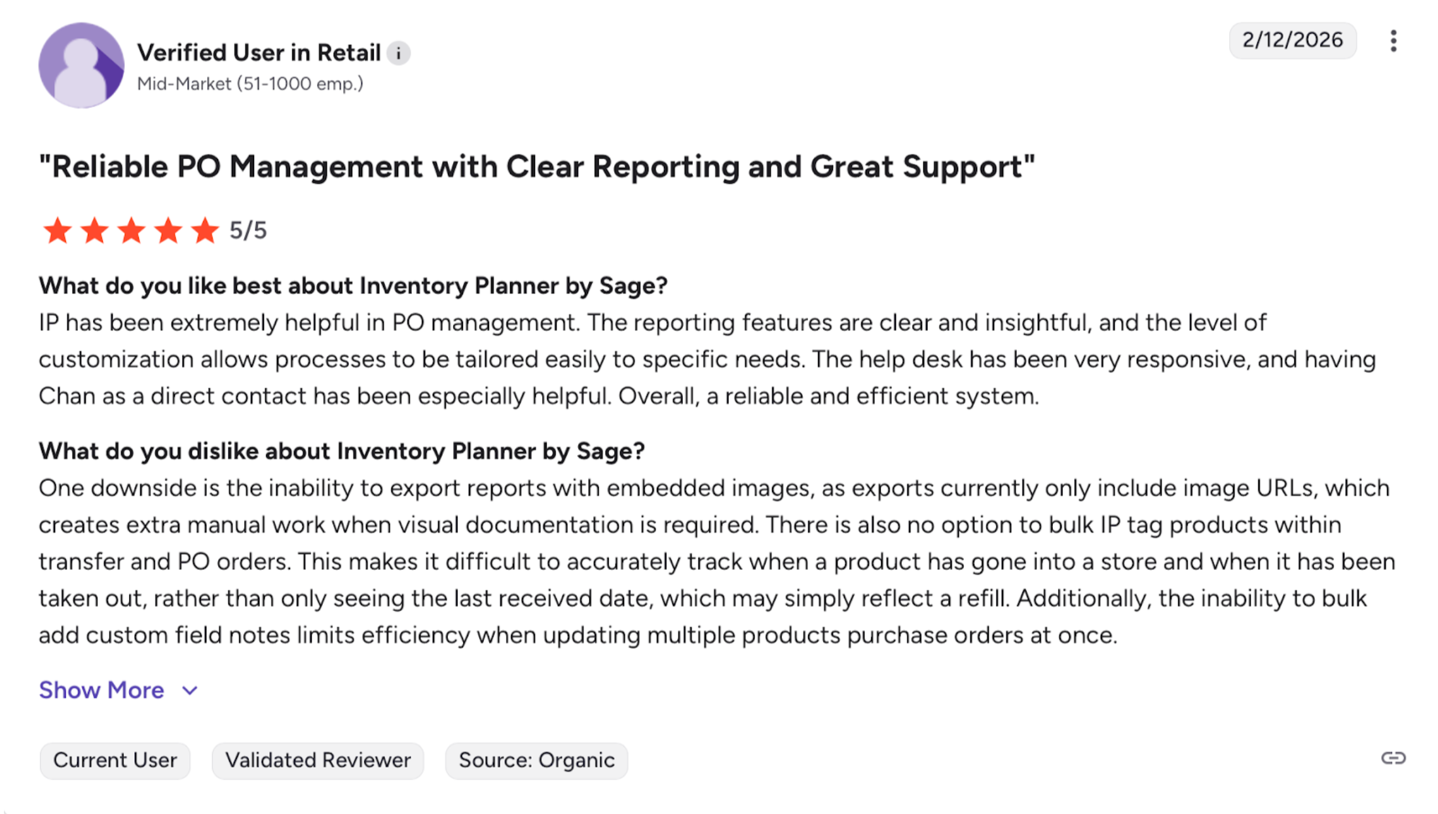Click the purple reviewer avatar

[x=81, y=65]
